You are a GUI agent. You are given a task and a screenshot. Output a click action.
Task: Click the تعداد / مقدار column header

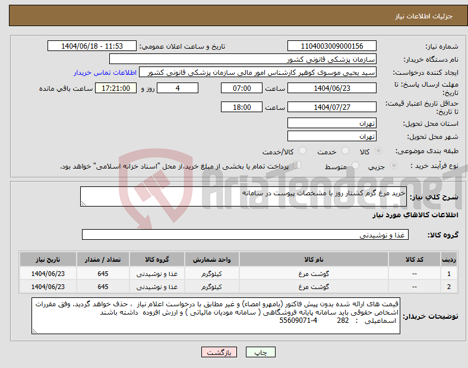[103, 259]
